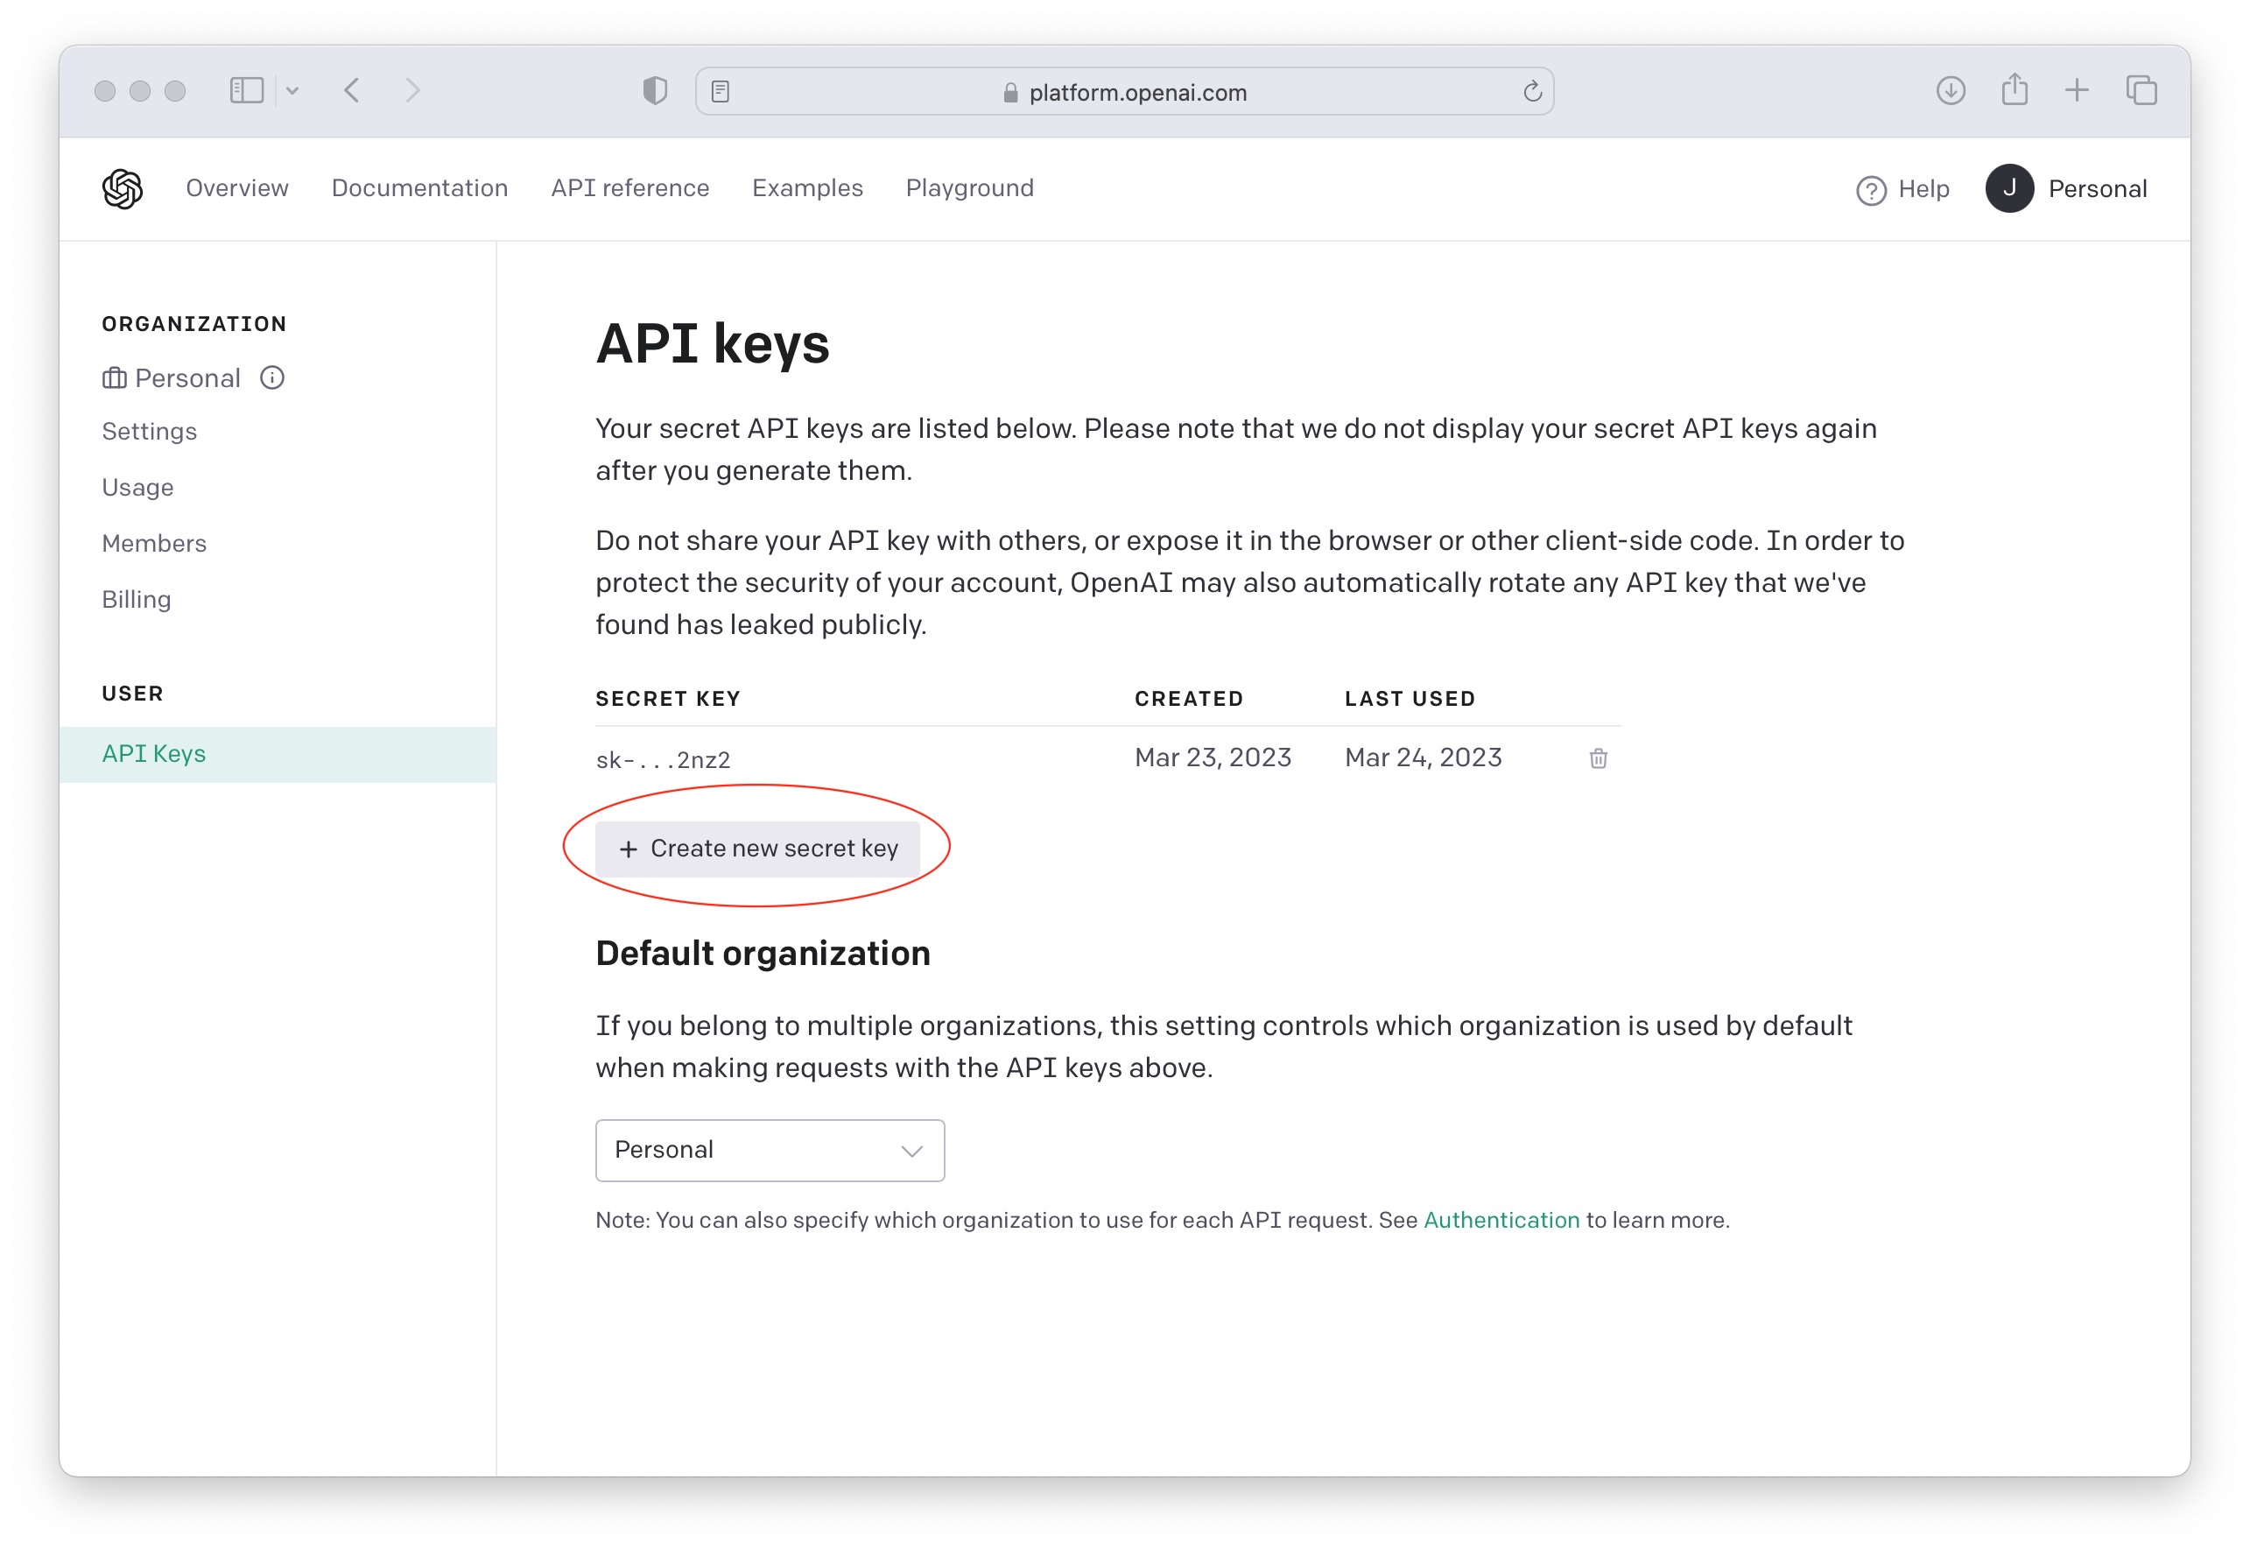The image size is (2250, 1550).
Task: Select Billing in the Organization sidebar
Action: [x=136, y=598]
